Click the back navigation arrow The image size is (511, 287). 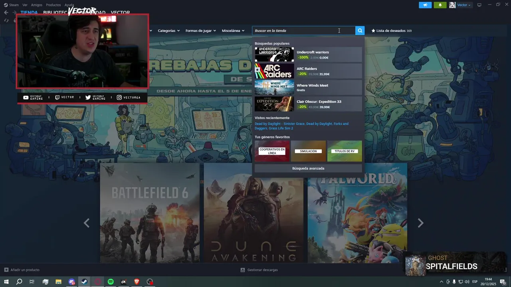tap(6, 12)
